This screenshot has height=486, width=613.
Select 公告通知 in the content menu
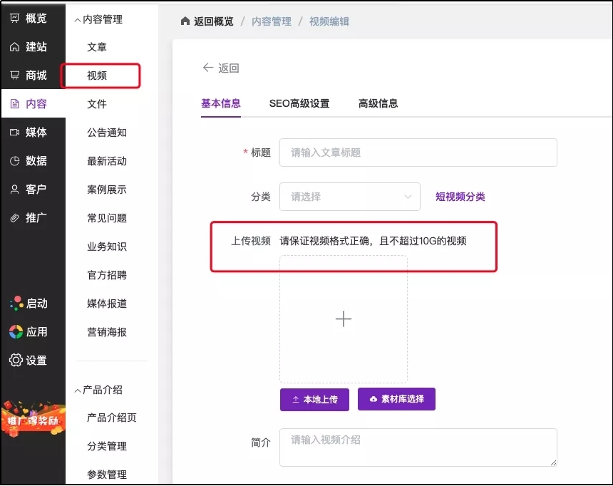(x=107, y=133)
